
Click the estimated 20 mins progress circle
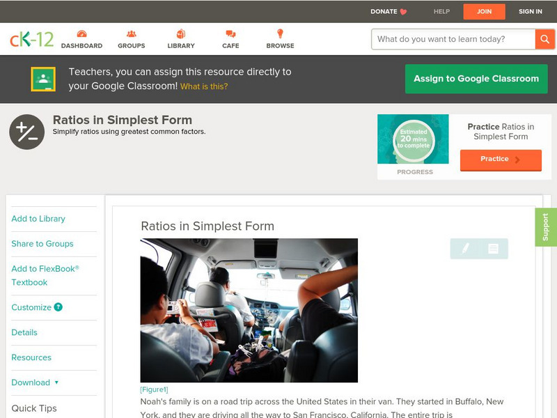pos(414,139)
